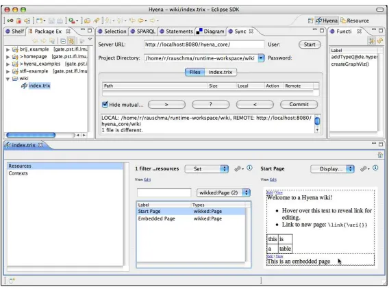Click the sync log vertical scrollbar thumb
Viewport: 389px width, 289px height.
click(317, 121)
